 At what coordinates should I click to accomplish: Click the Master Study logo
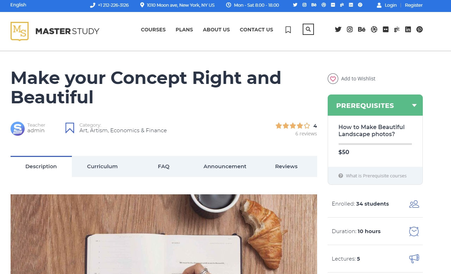[55, 31]
